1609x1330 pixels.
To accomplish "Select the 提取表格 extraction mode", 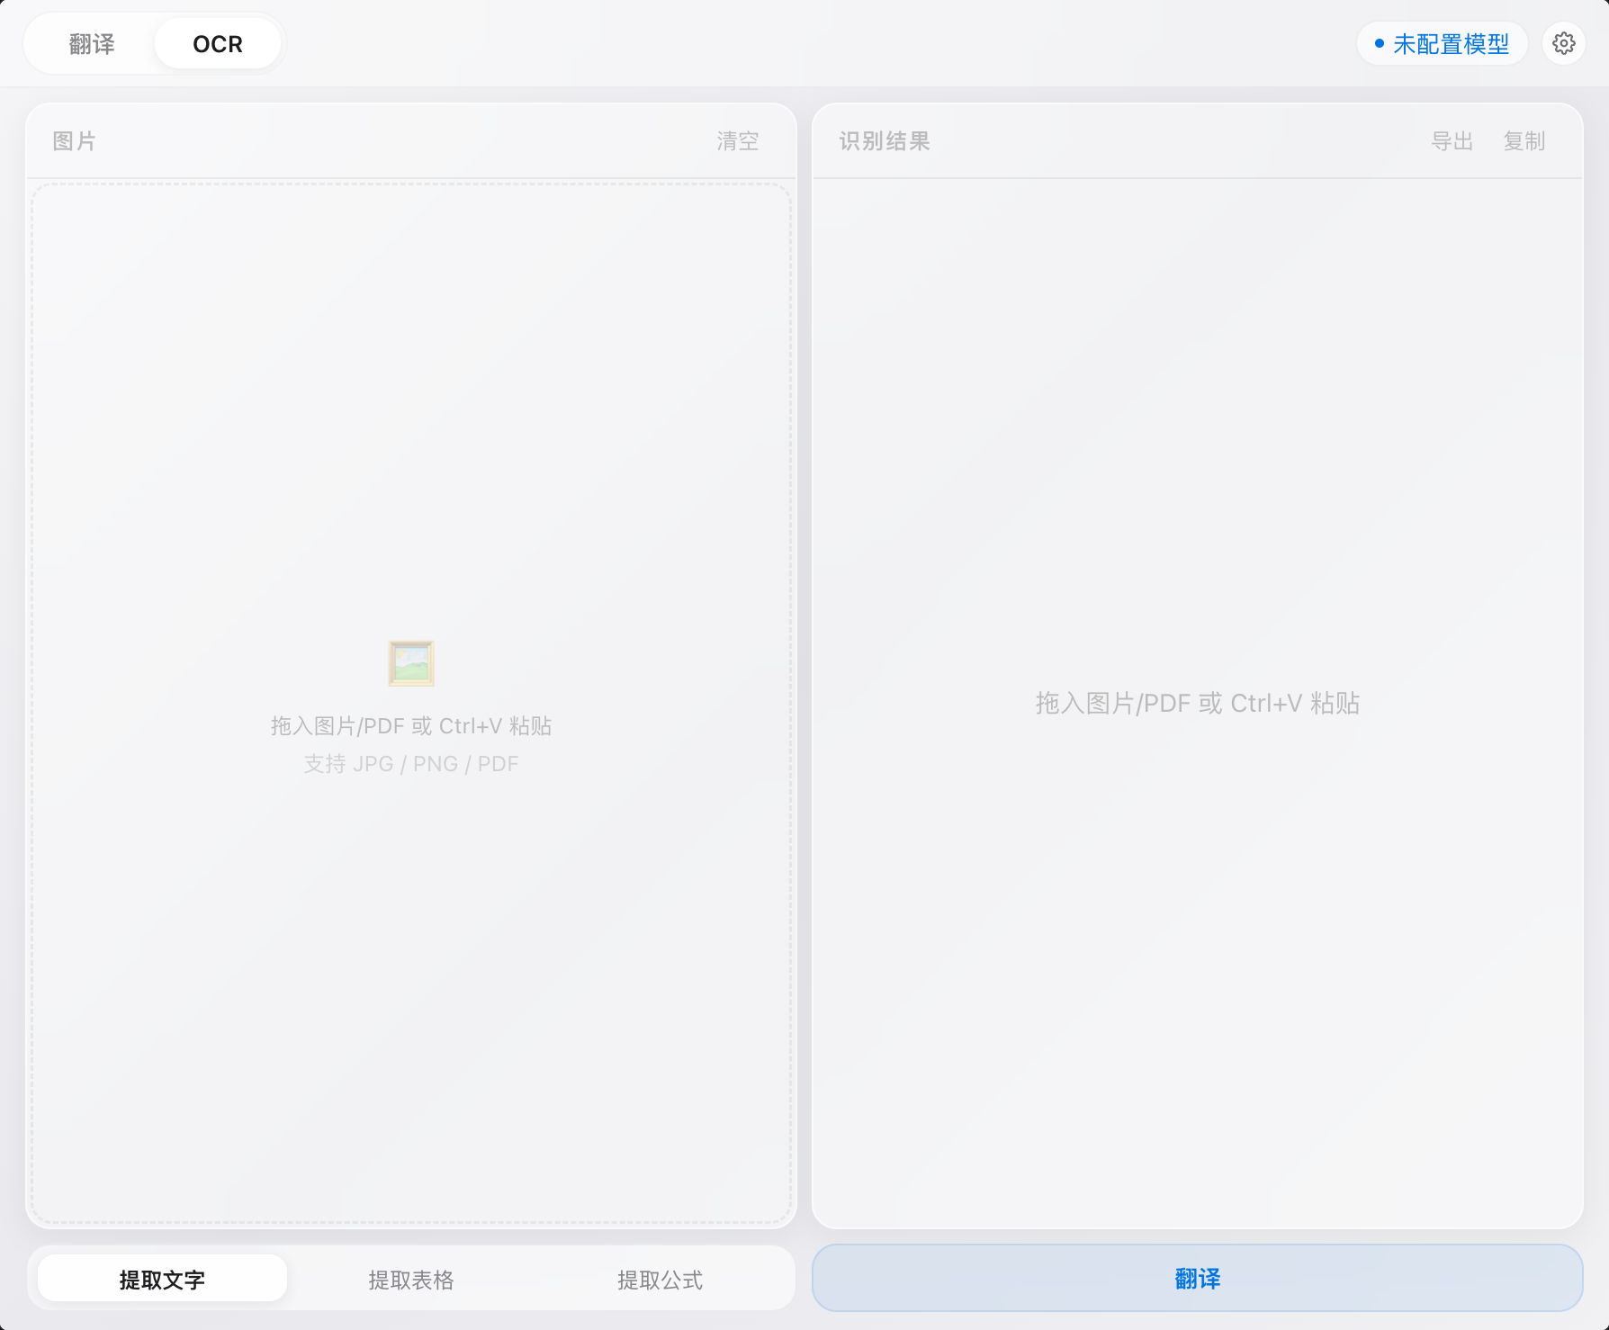I will click(411, 1279).
